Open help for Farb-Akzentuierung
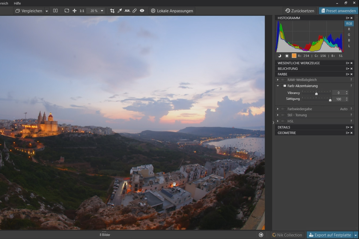This screenshot has height=239, width=359. click(351, 86)
